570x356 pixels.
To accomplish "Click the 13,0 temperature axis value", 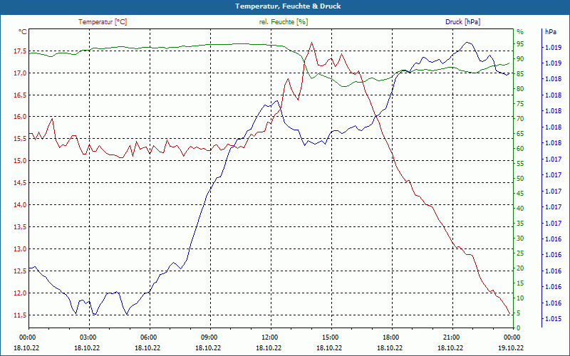I will (20, 249).
